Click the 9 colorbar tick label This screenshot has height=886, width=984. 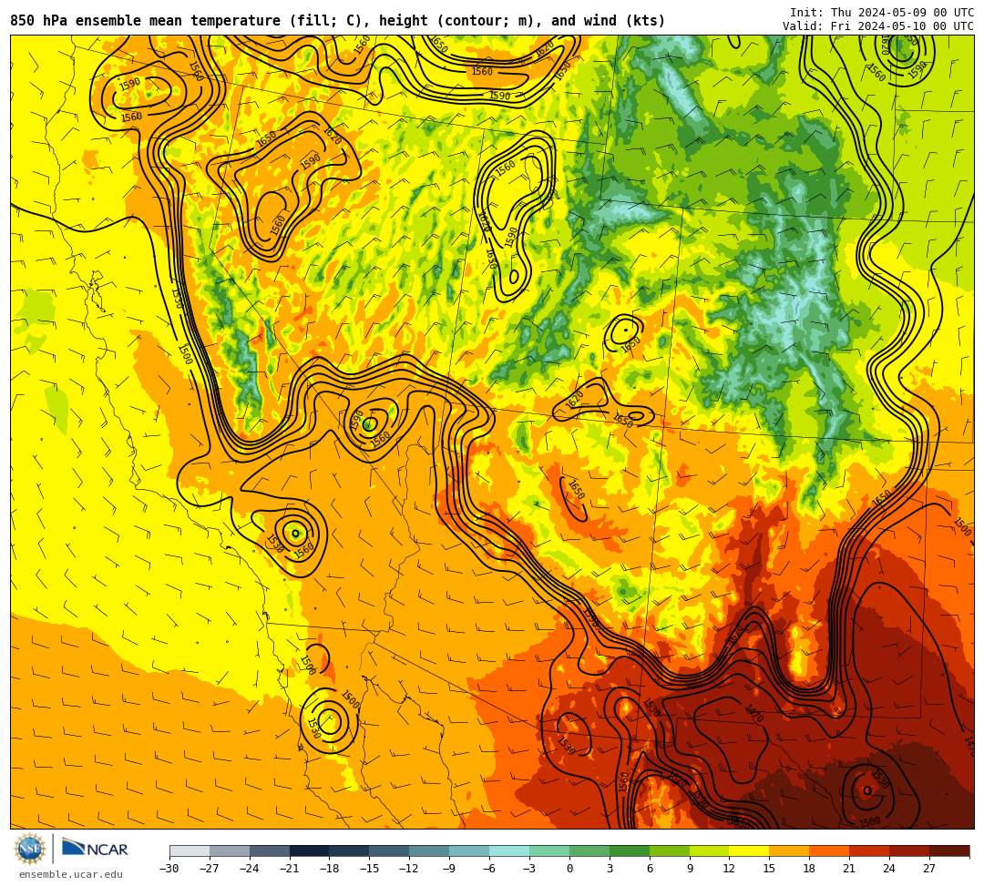coord(690,869)
